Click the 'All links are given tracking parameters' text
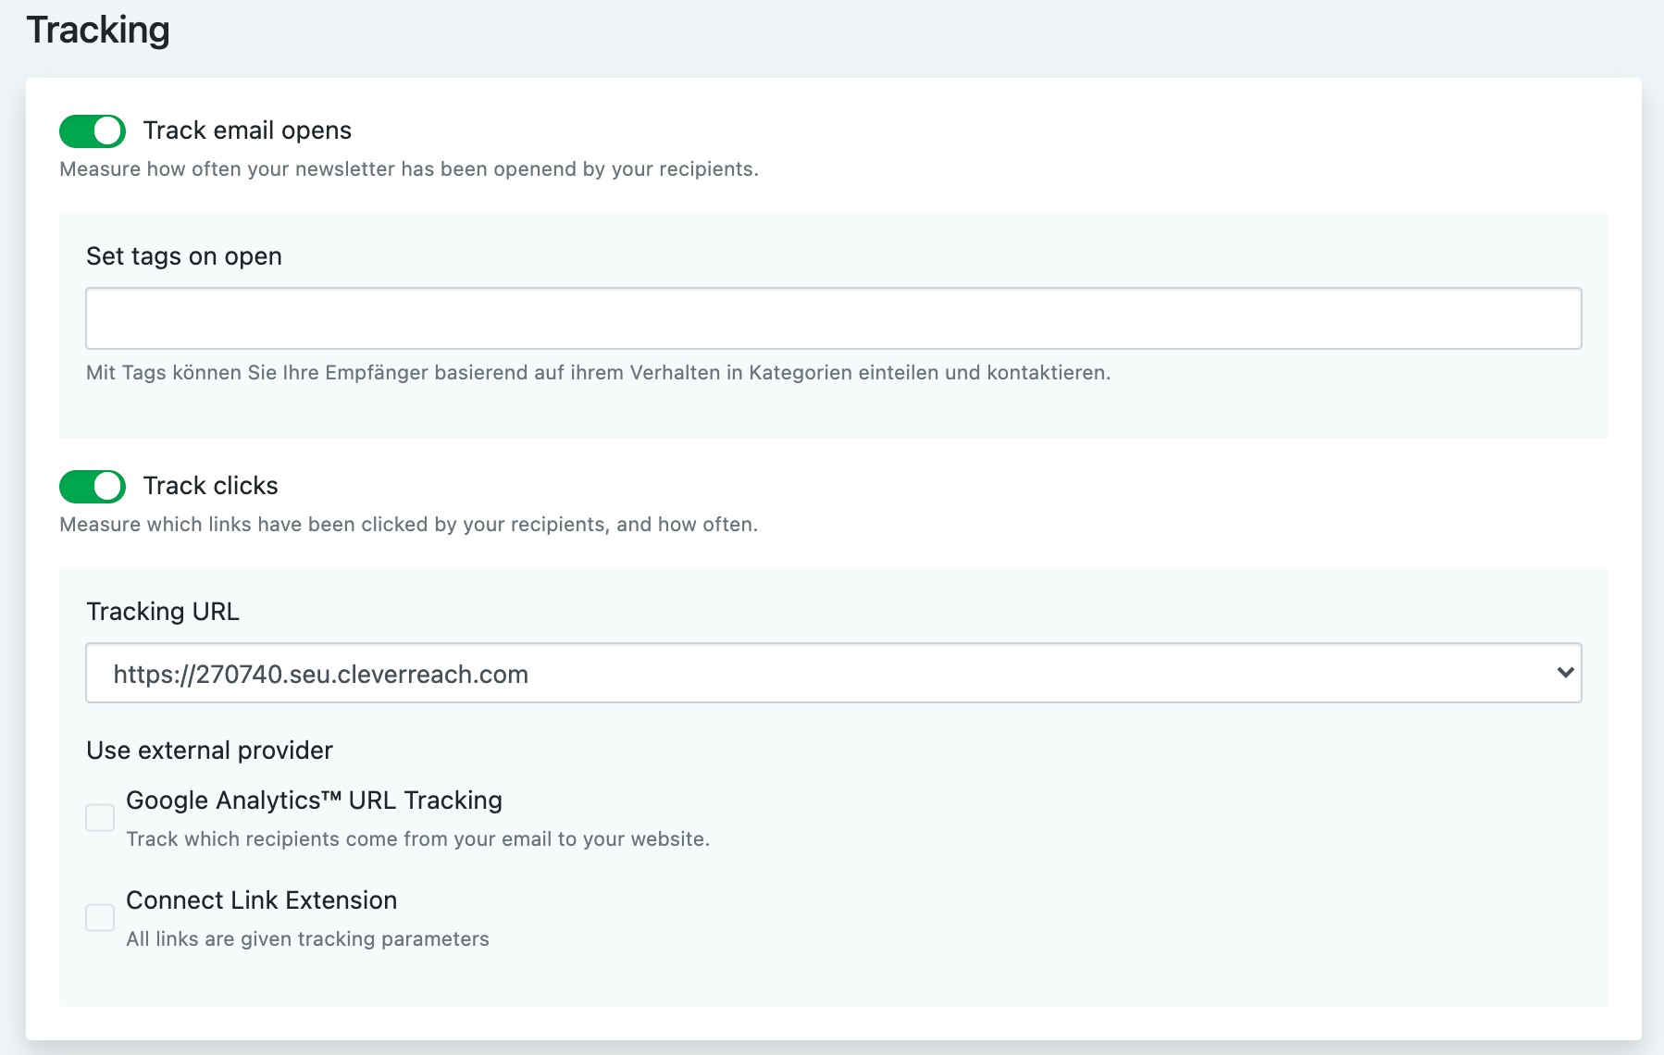Image resolution: width=1664 pixels, height=1055 pixels. tap(307, 939)
